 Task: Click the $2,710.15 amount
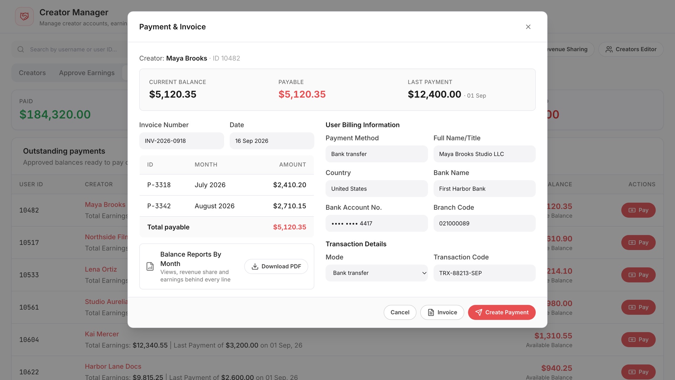click(289, 206)
